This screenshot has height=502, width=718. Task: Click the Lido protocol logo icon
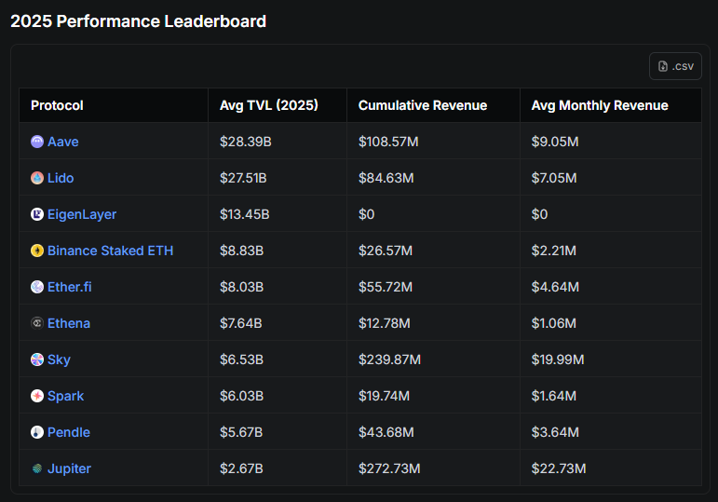37,178
